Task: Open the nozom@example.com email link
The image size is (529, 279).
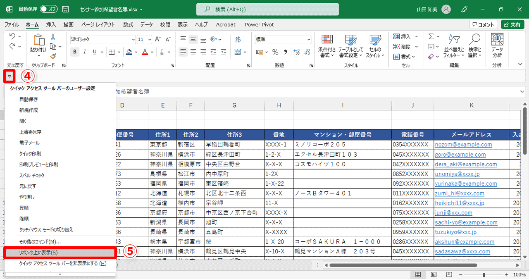Action: tap(465, 144)
